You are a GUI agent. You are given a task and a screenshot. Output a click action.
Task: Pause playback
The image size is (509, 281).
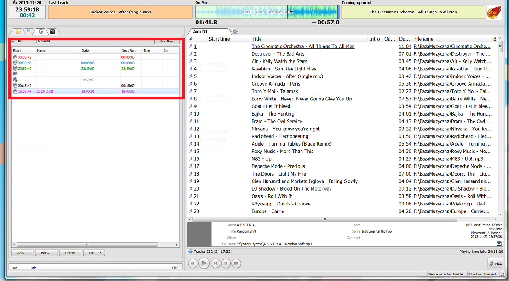pyautogui.click(x=226, y=263)
